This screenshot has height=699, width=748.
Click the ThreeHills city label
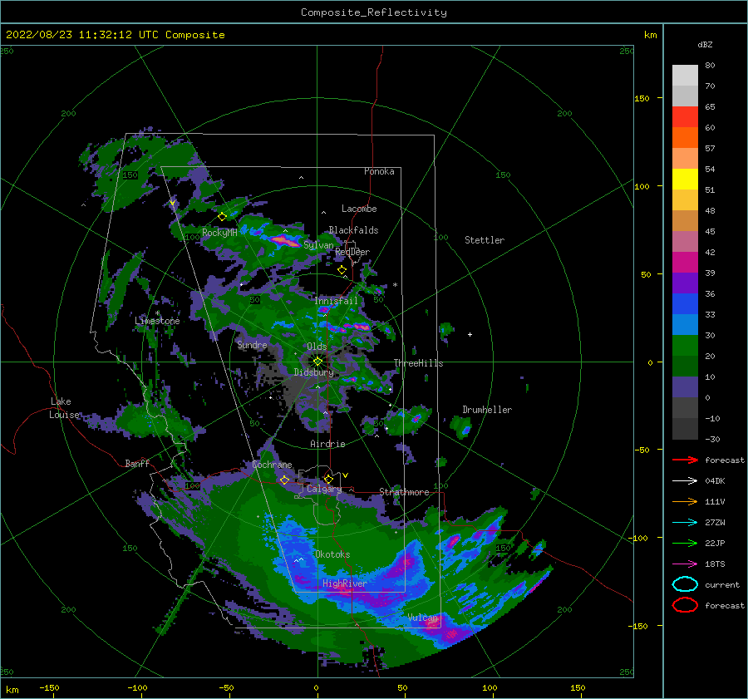coord(418,363)
